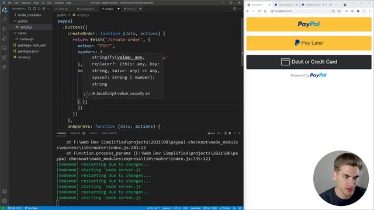This screenshot has height=210, width=374.
Task: Close the terminal panel
Action: point(240,133)
